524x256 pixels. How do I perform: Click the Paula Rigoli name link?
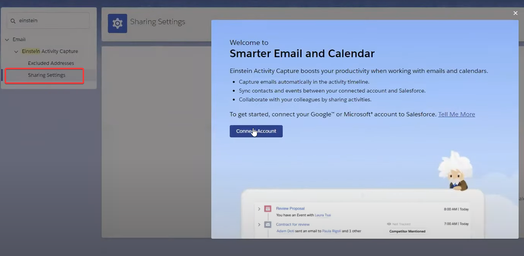click(331, 231)
